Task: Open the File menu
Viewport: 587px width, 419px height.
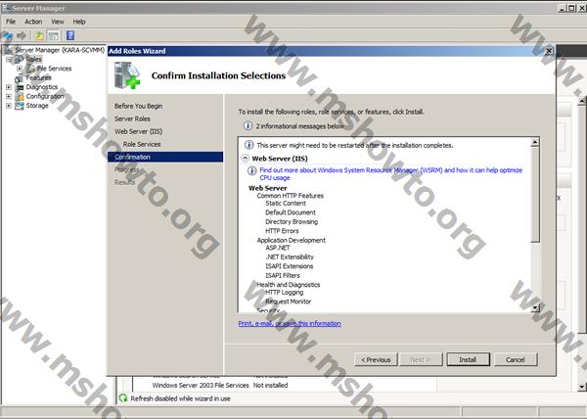Action: tap(11, 22)
